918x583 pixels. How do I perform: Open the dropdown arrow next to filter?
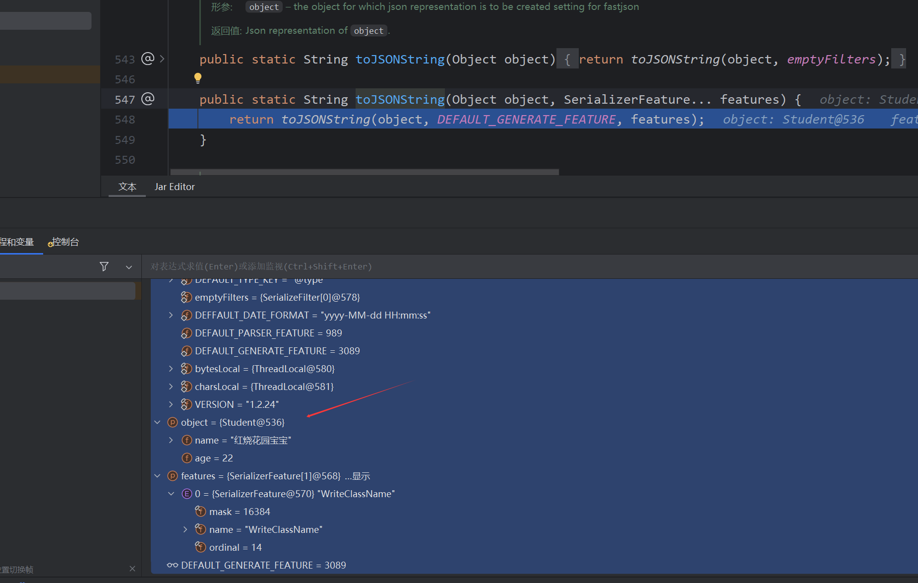pos(129,267)
